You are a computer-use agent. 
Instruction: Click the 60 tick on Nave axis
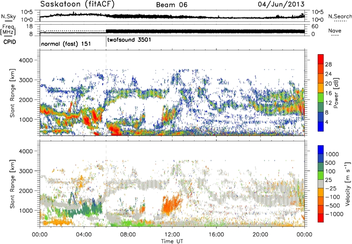coord(315,26)
